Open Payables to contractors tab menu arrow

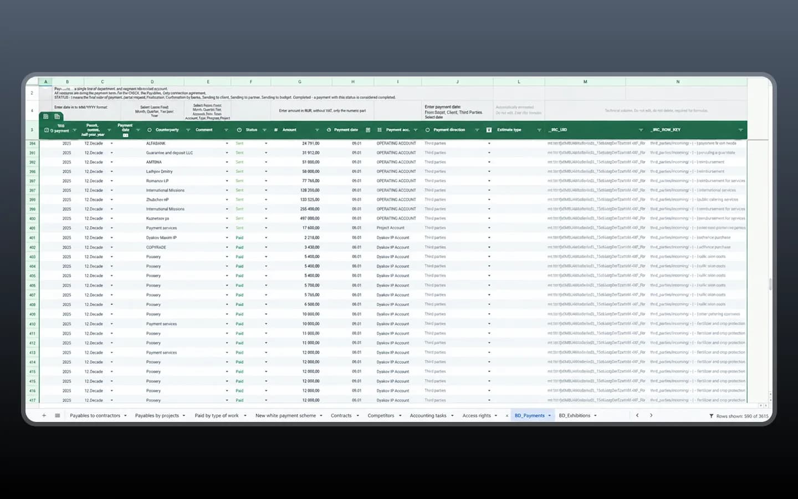click(125, 415)
